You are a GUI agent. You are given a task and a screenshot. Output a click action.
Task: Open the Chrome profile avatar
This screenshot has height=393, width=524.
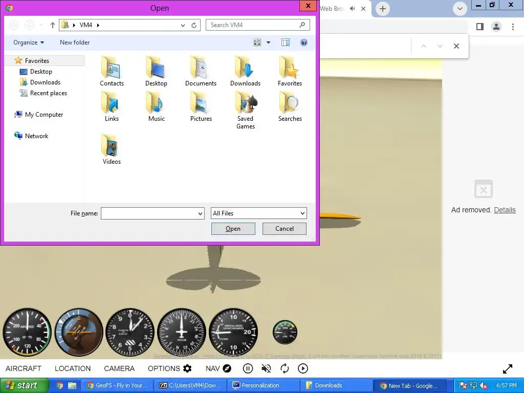coord(496,27)
